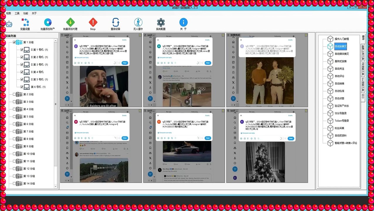Click the server icon of 第 1 分组
Viewport: 374px width, 211px height.
[x=19, y=42]
